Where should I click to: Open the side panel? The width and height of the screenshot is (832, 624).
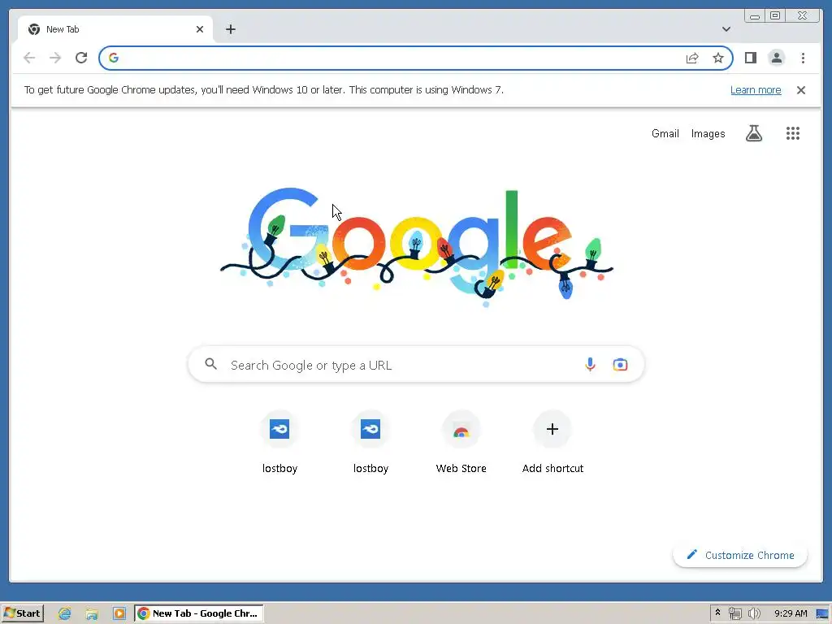750,58
